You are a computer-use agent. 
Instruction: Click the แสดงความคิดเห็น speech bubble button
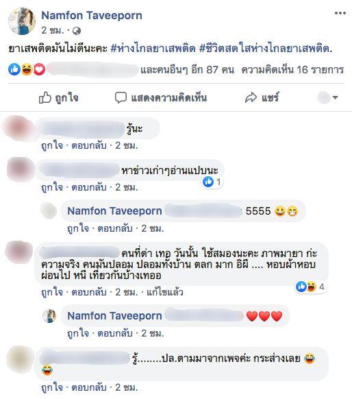click(x=161, y=98)
